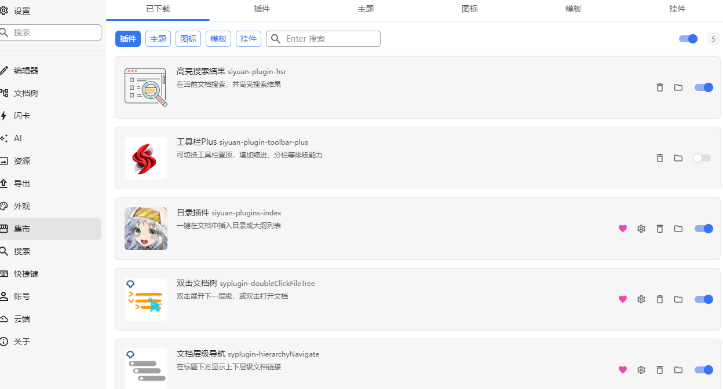Turn off the 目录插件 toggle
The width and height of the screenshot is (723, 389).
pyautogui.click(x=703, y=229)
